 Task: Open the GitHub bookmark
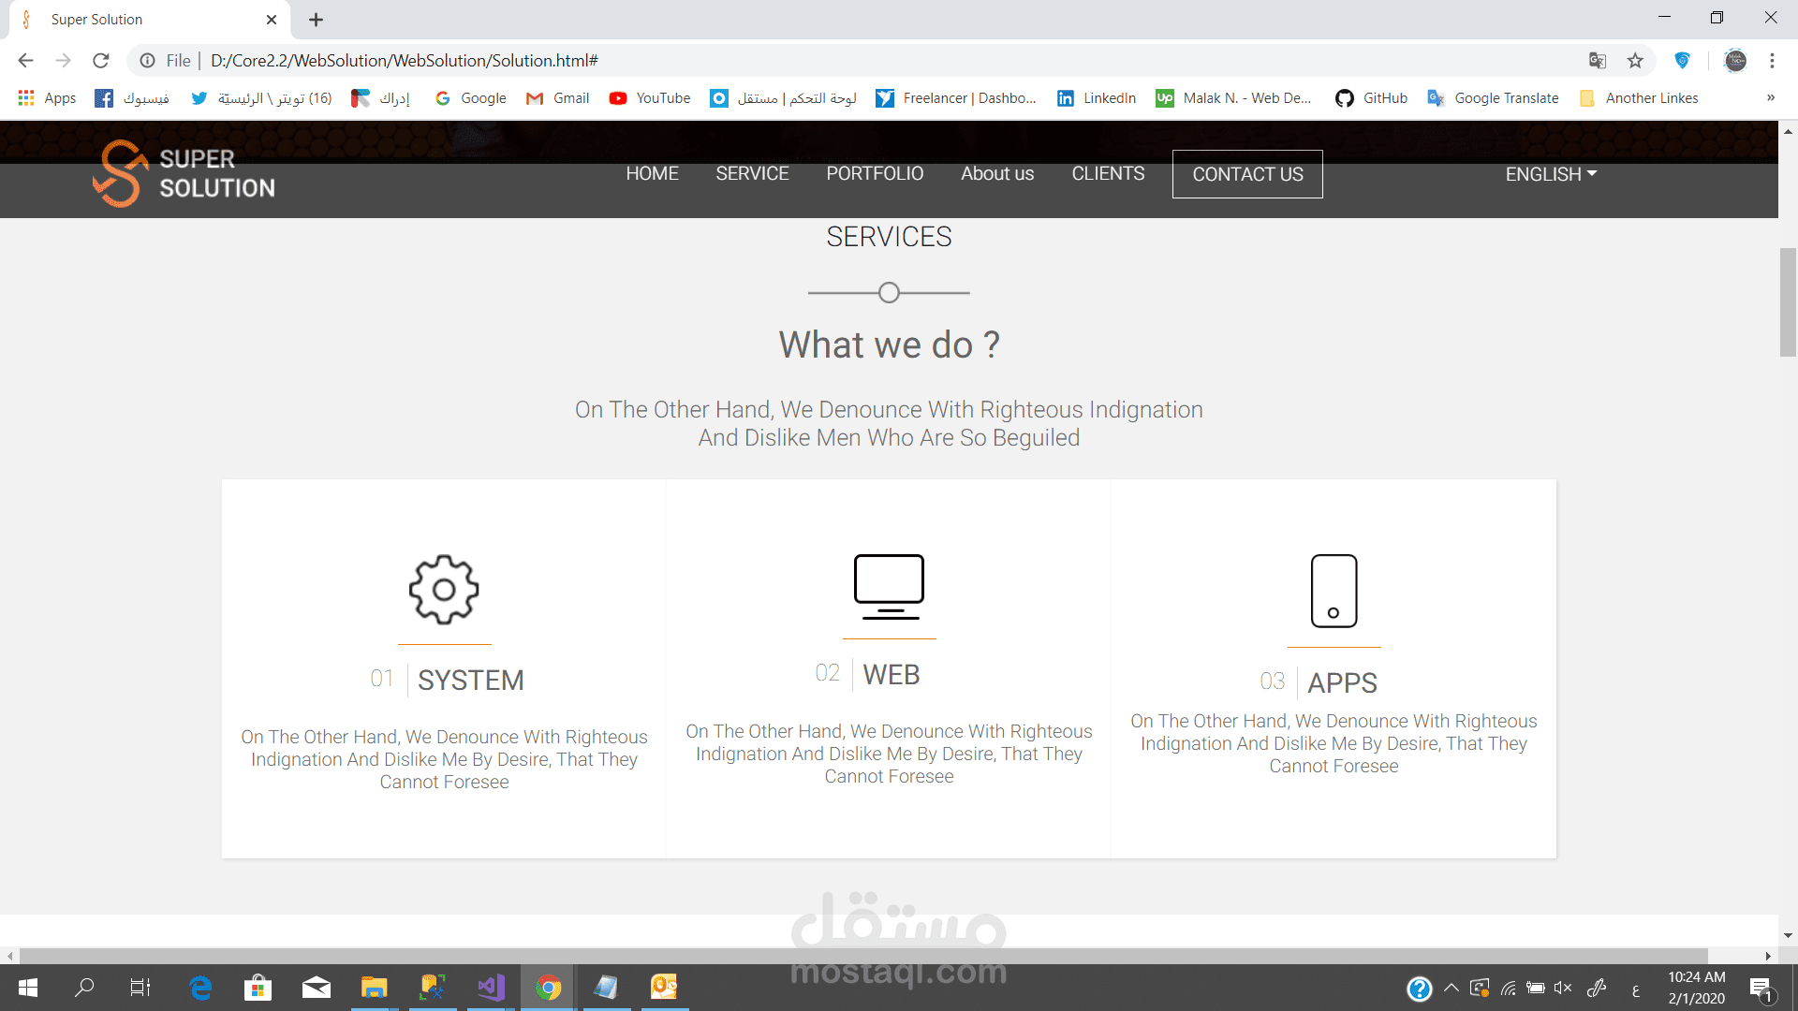(x=1372, y=98)
